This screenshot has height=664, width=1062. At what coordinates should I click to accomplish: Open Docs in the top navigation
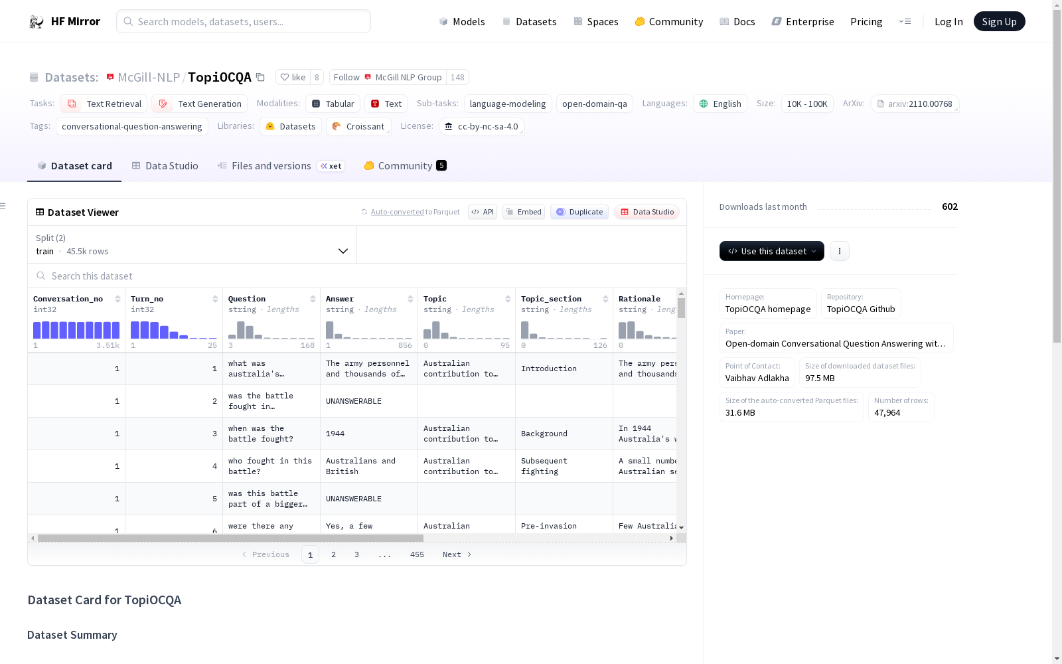pyautogui.click(x=737, y=22)
